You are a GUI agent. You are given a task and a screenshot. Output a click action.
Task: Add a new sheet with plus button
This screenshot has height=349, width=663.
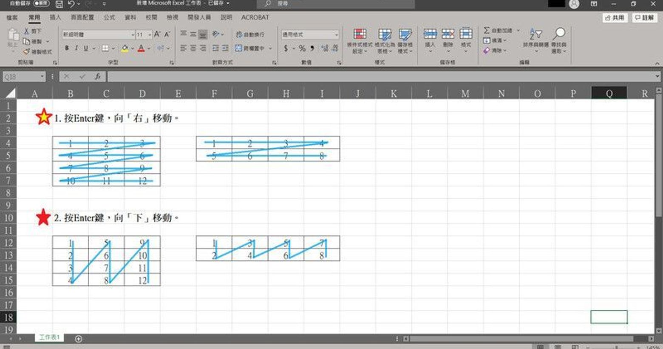click(x=78, y=339)
